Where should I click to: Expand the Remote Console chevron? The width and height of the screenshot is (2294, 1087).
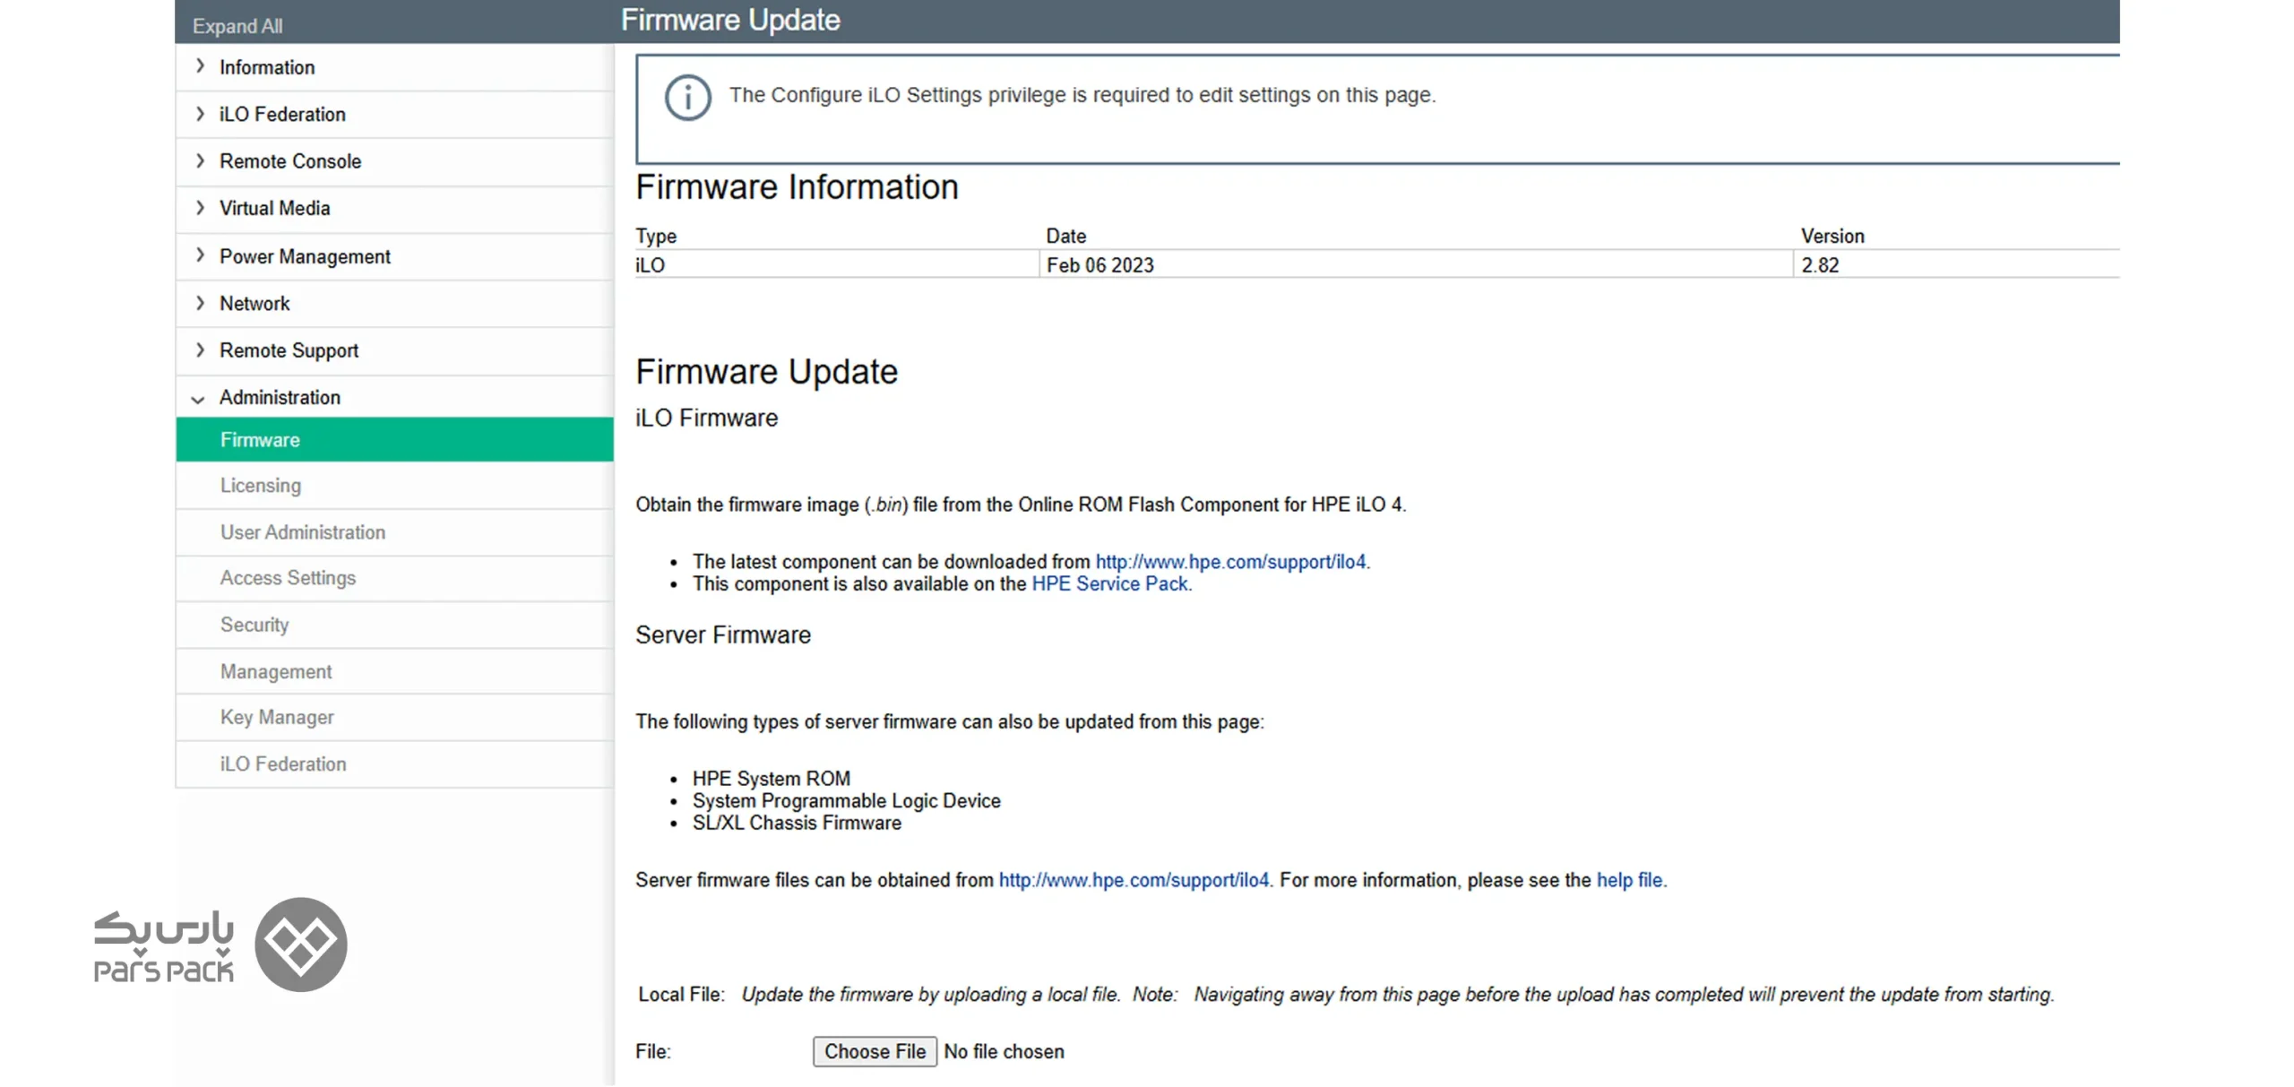click(x=200, y=160)
